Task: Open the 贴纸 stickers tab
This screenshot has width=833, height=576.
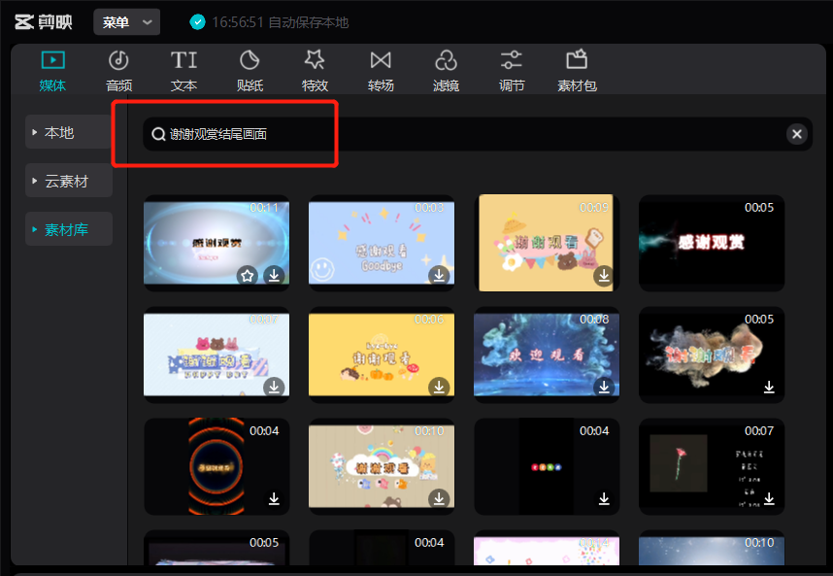Action: [x=250, y=71]
